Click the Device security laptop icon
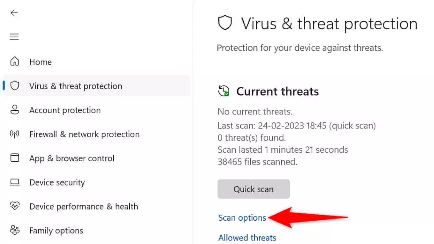Screen dimensions: 434x244 point(15,182)
